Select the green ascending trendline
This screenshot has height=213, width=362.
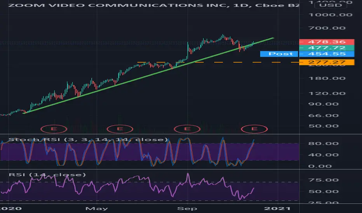coord(148,76)
